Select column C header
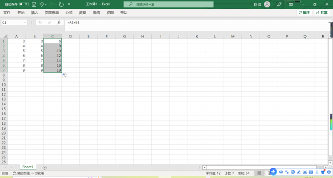The image size is (333, 178). click(x=52, y=36)
